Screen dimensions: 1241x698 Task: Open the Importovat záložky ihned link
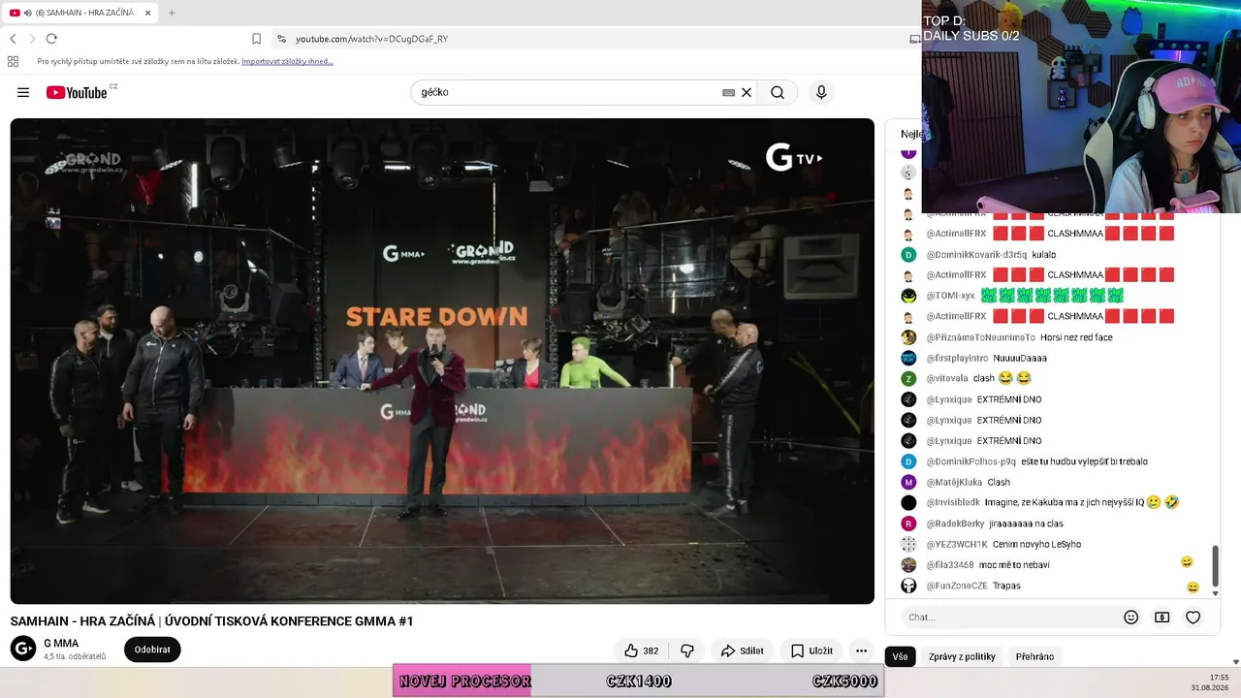[287, 61]
